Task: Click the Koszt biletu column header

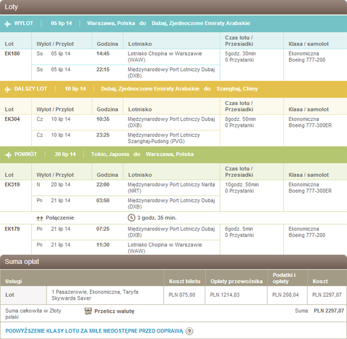Action: [185, 281]
